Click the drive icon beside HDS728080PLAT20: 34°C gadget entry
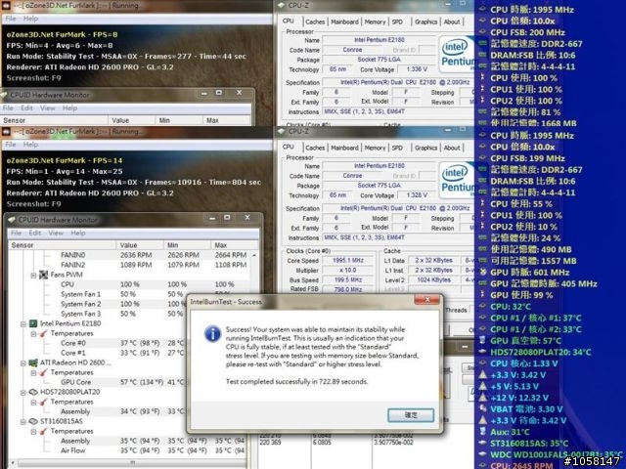The image size is (626, 469). tap(482, 352)
